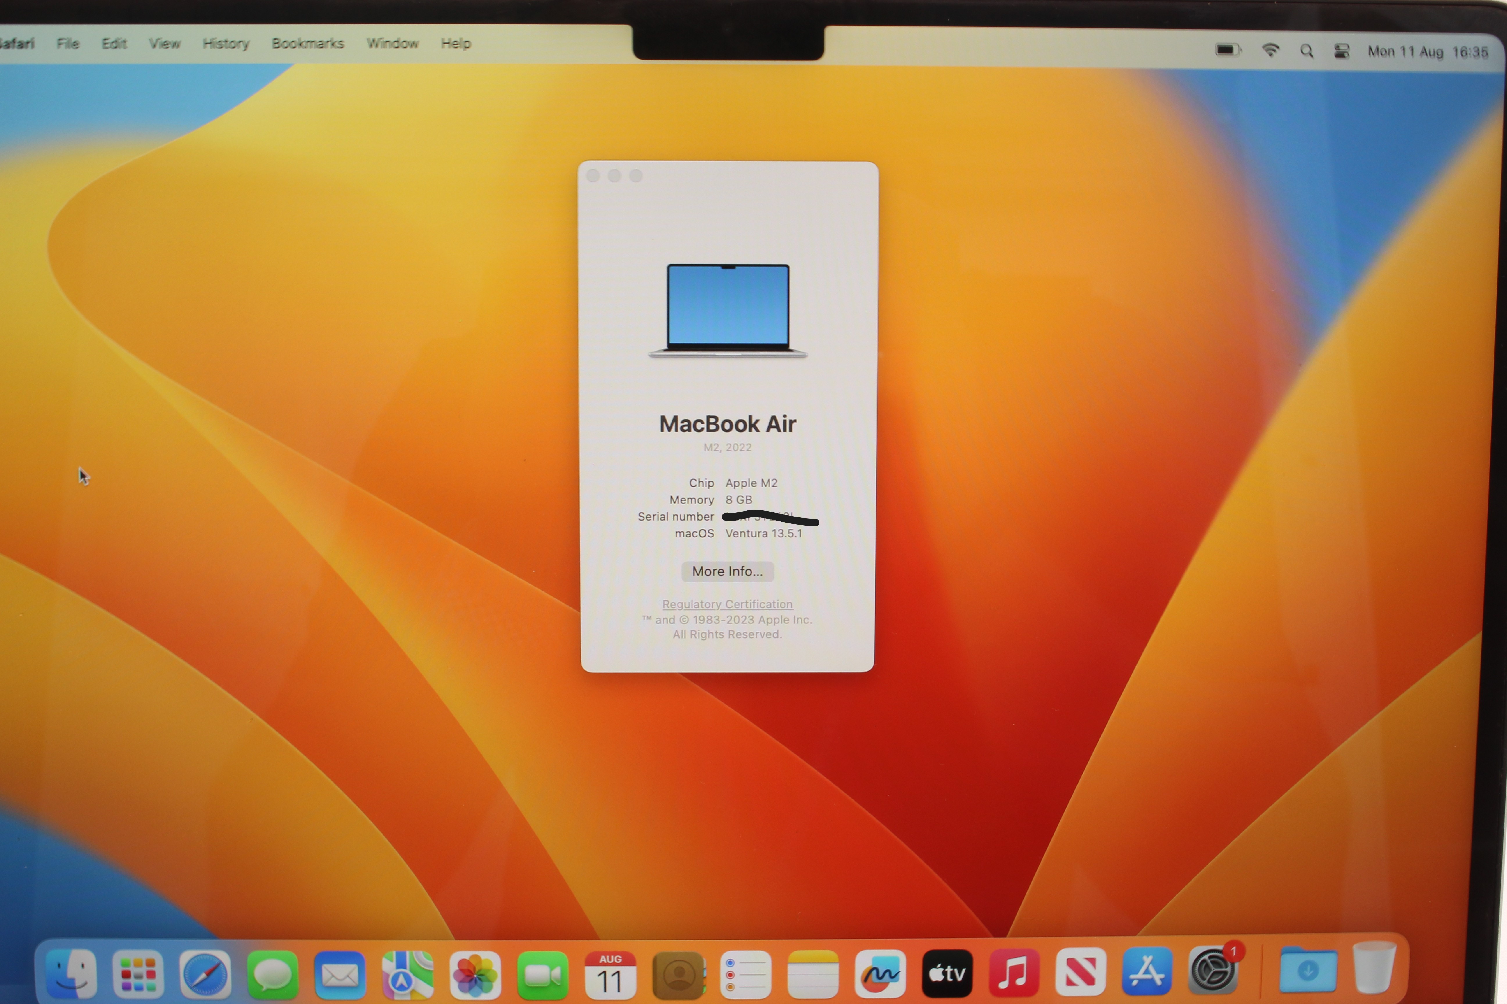Launch Freeform from the Dock
Image resolution: width=1507 pixels, height=1004 pixels.
click(880, 974)
